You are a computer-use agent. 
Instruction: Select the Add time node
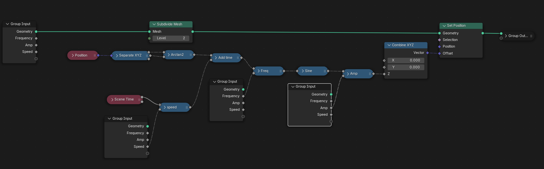pos(226,58)
